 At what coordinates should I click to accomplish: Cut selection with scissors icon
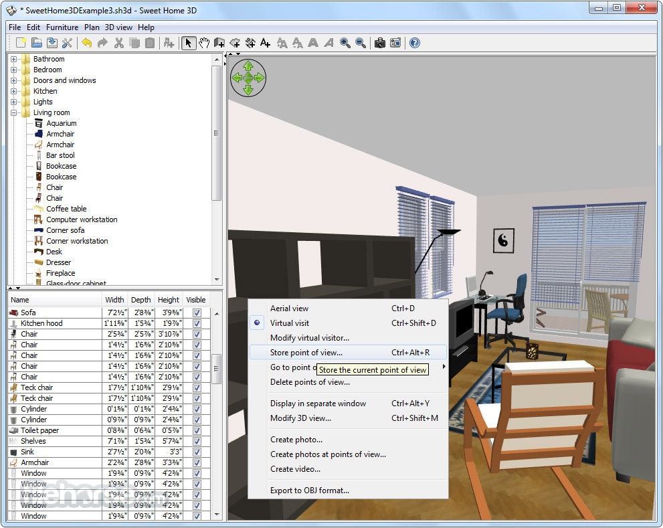(x=119, y=43)
